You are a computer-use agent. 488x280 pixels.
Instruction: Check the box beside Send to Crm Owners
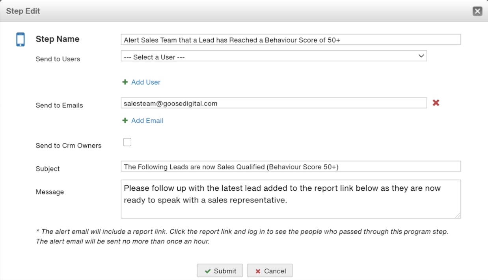tap(127, 142)
